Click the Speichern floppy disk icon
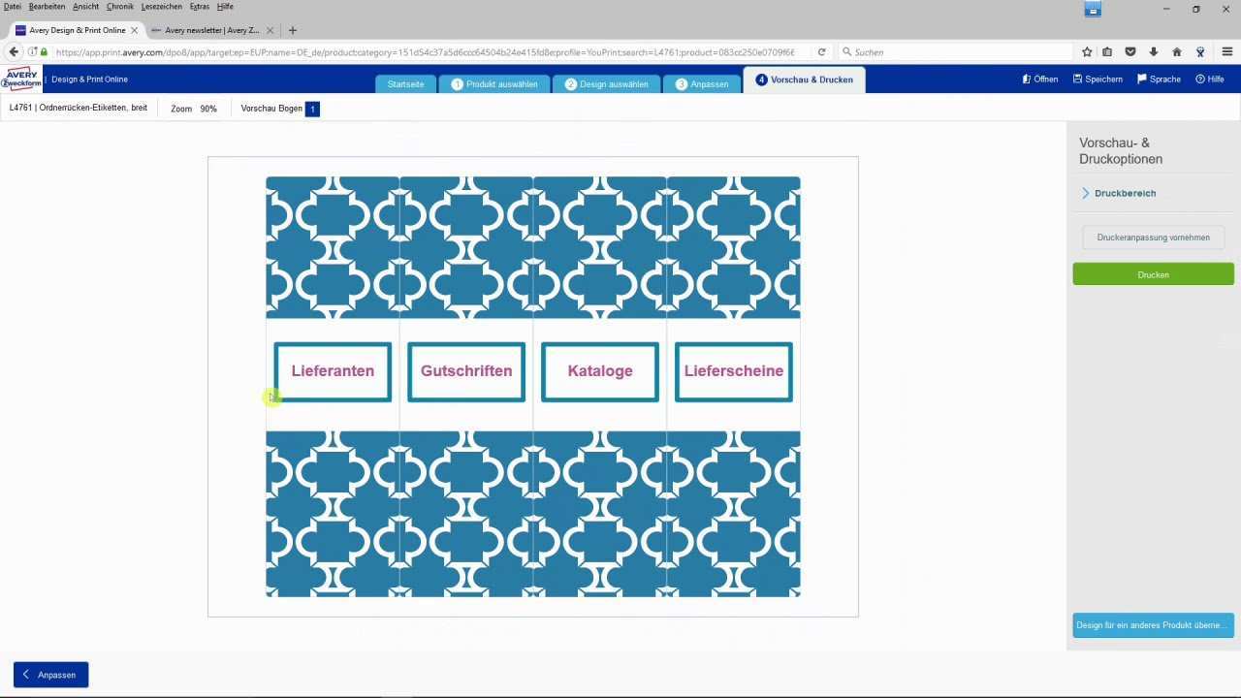Screen dimensions: 1241x698 pos(1078,79)
